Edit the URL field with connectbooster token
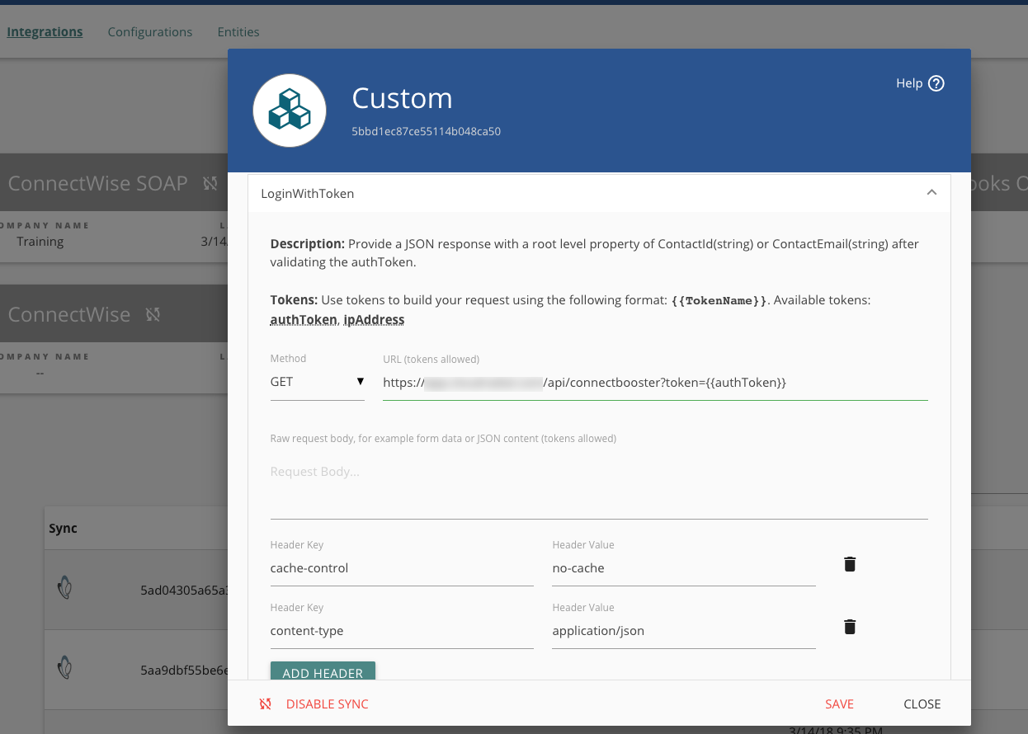Image resolution: width=1028 pixels, height=734 pixels. point(655,383)
